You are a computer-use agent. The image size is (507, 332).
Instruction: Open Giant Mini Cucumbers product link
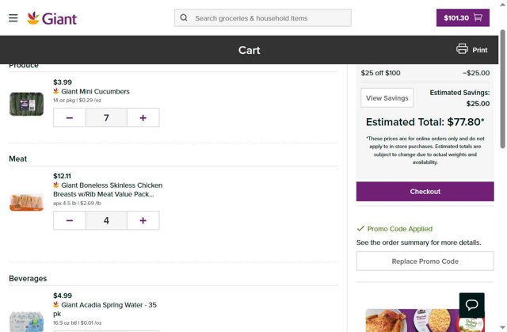click(x=95, y=91)
